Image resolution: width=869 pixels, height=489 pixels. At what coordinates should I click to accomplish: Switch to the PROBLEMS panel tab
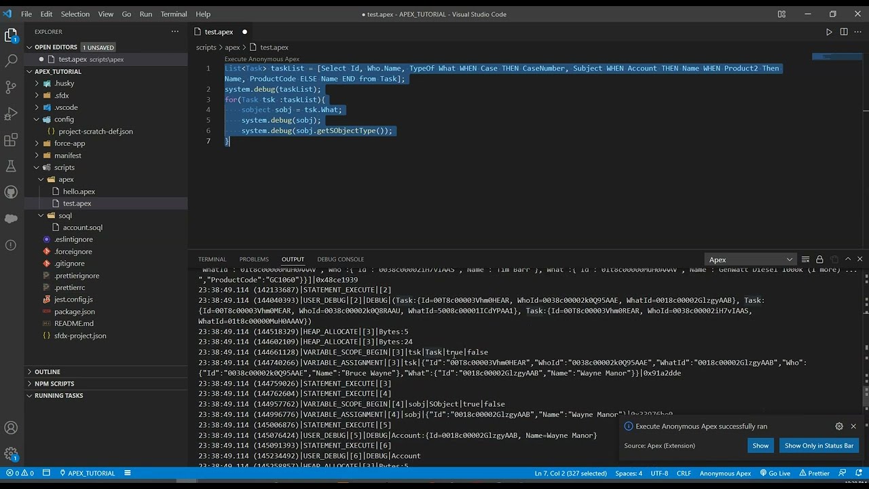coord(254,259)
